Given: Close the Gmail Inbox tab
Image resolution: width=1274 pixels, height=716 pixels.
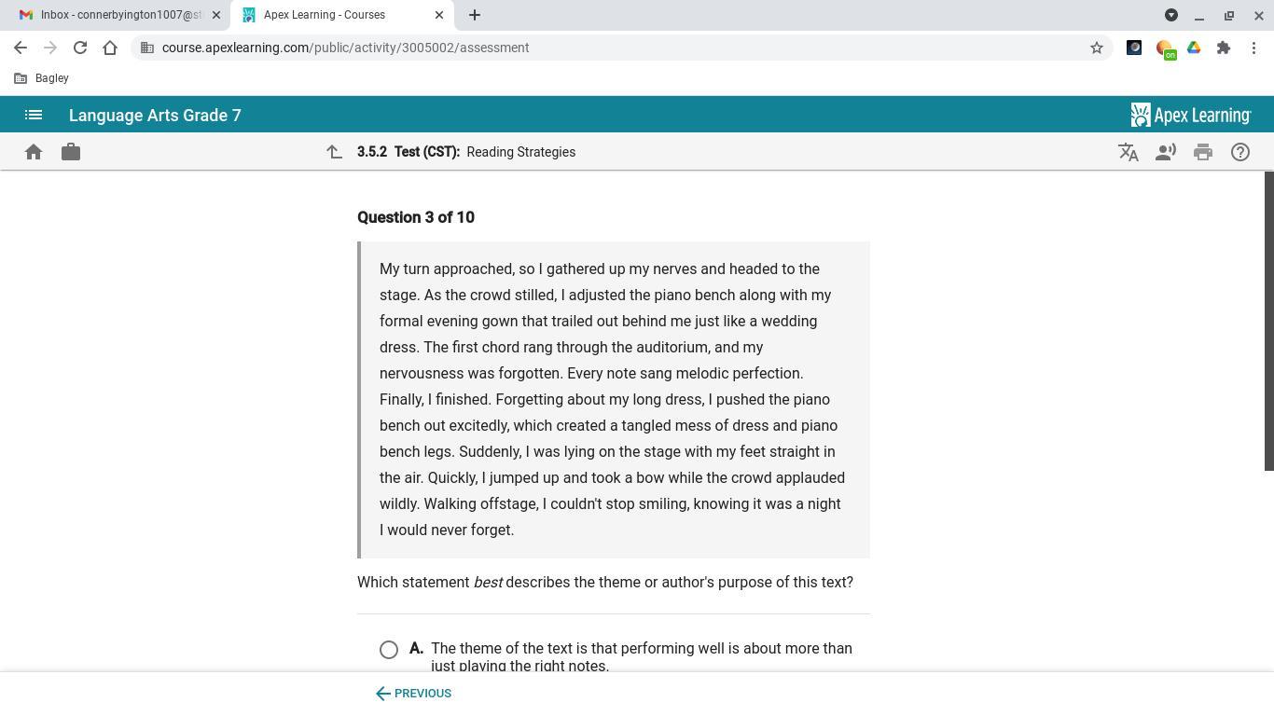Looking at the screenshot, I should click(x=215, y=15).
